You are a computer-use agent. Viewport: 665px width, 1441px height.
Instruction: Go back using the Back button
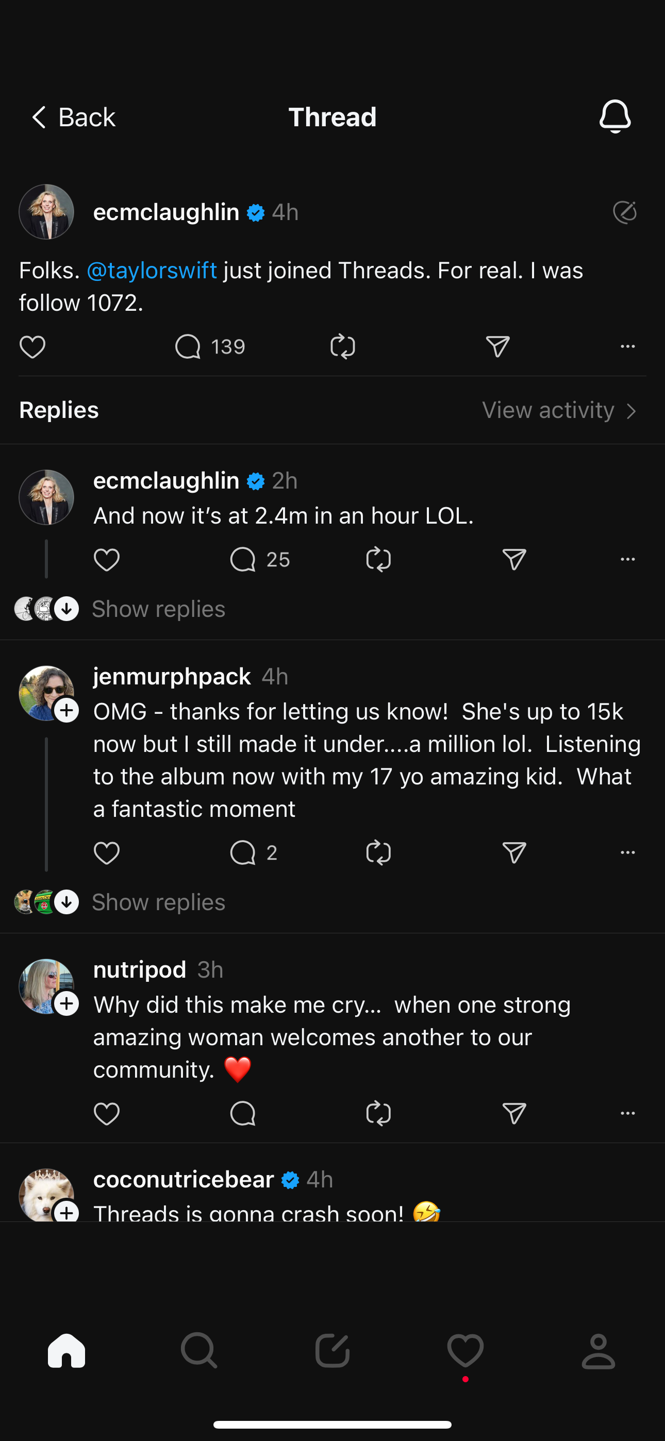click(73, 118)
